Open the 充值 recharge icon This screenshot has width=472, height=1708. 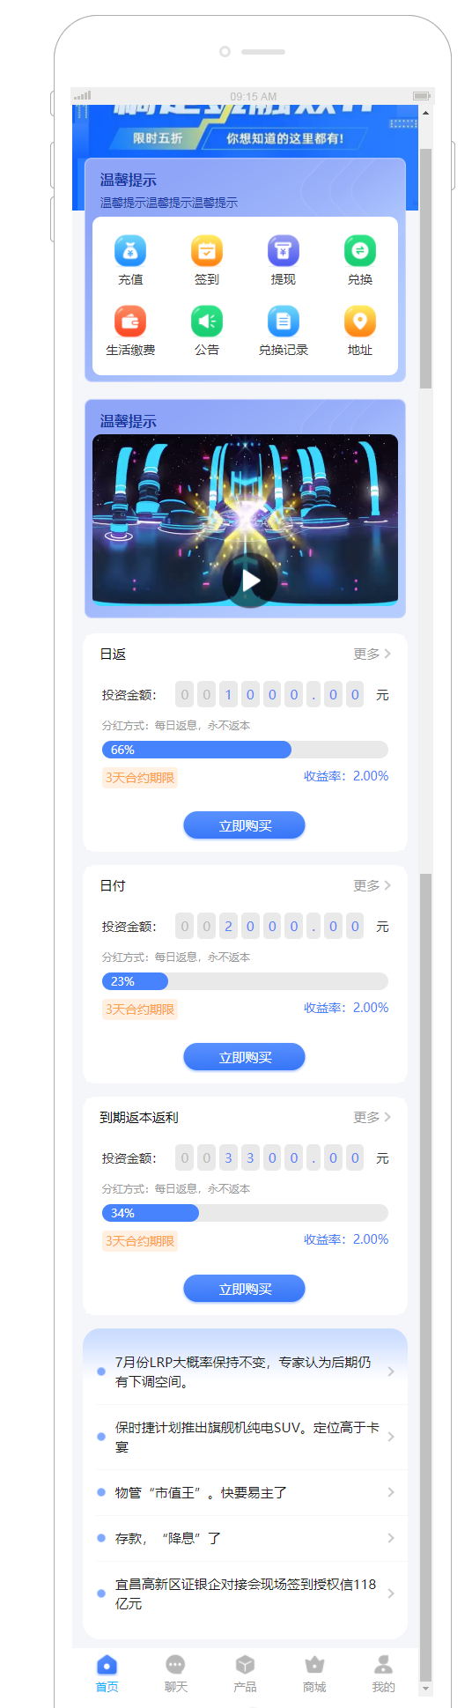(130, 251)
